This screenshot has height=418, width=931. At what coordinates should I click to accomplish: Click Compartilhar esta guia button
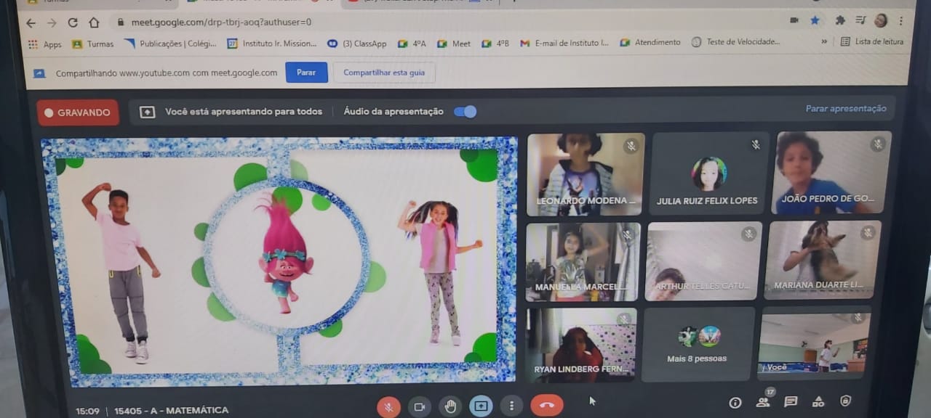point(384,73)
